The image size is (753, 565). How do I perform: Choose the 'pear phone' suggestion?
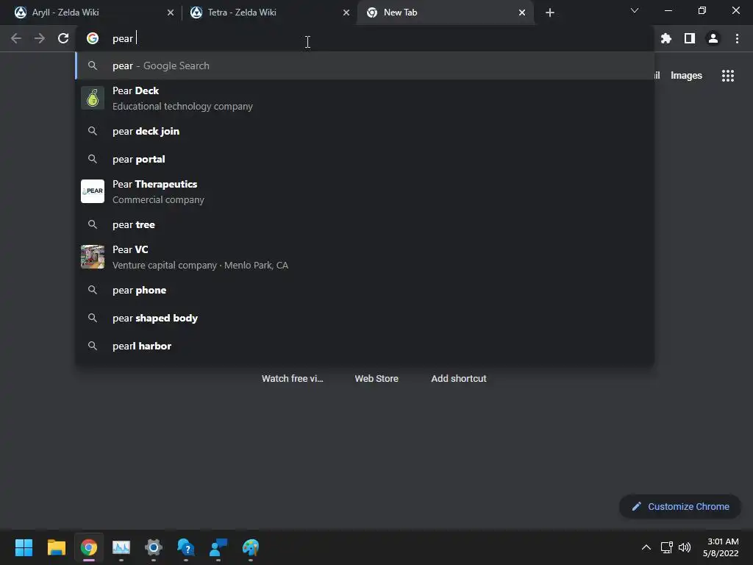[365, 290]
